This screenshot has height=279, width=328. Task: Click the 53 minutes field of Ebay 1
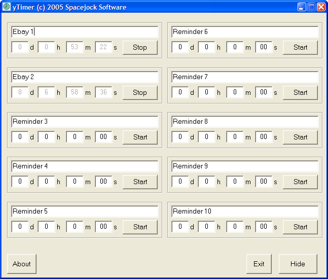click(75, 47)
